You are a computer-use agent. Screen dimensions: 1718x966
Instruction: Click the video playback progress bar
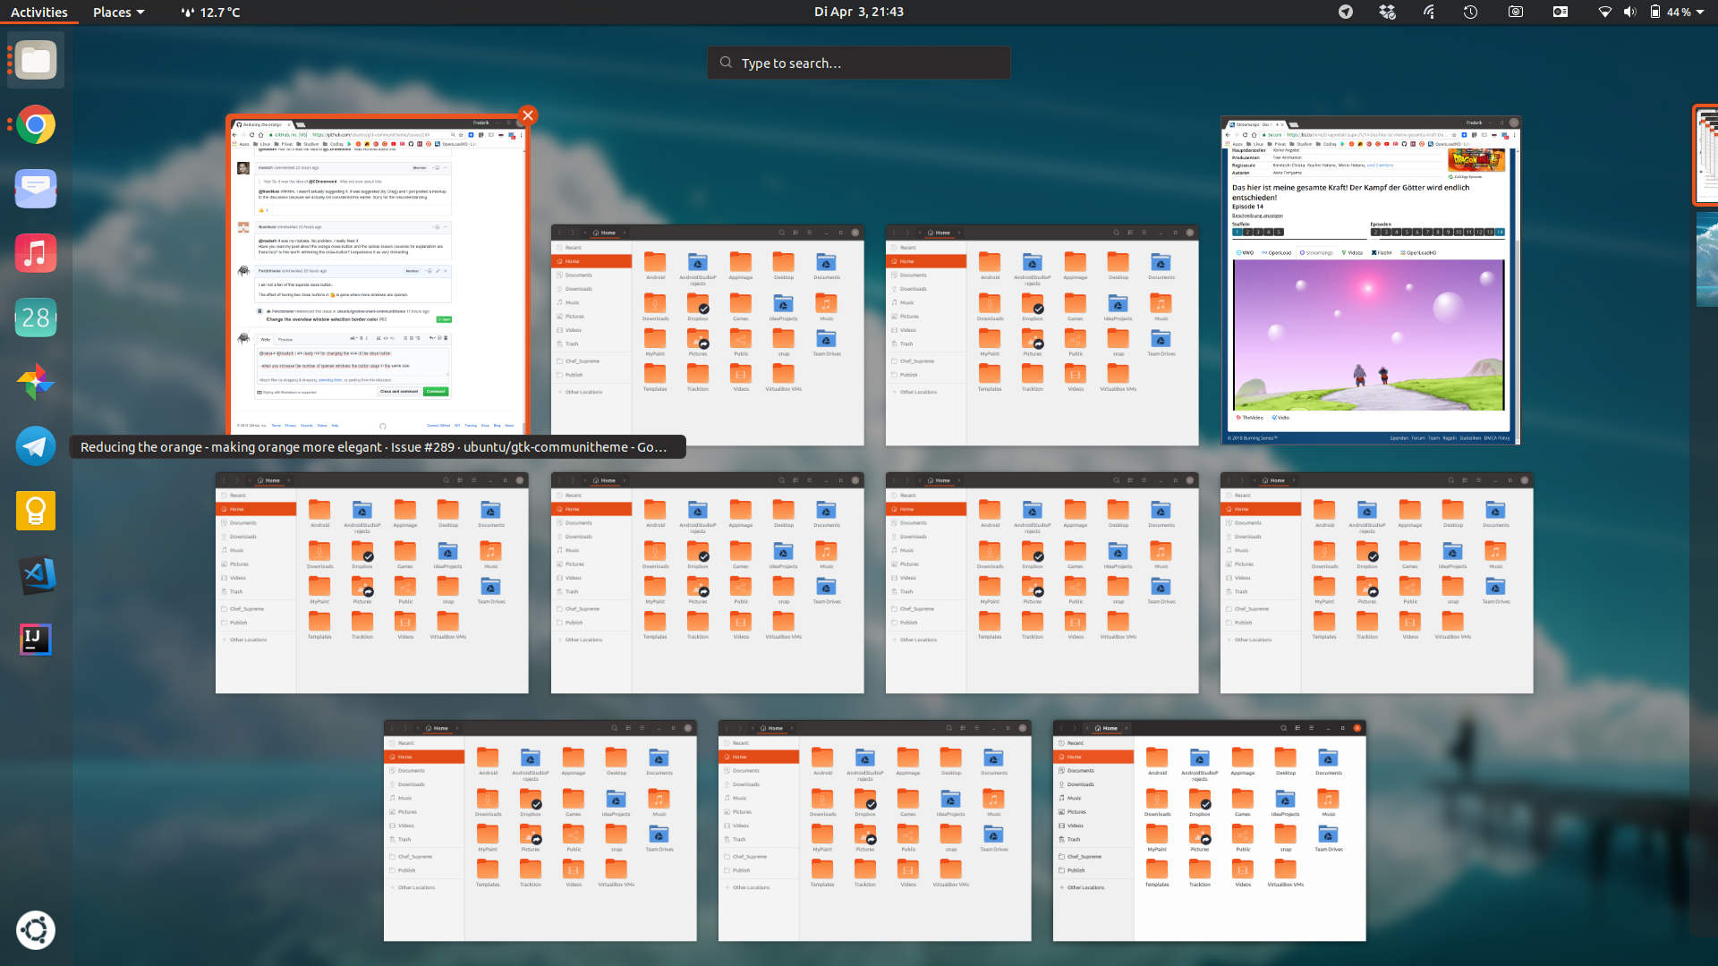[1369, 404]
